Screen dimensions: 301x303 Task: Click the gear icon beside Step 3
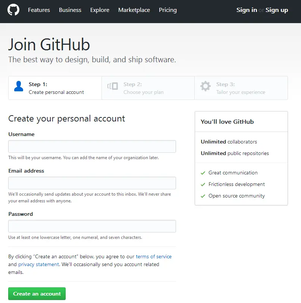(x=205, y=86)
